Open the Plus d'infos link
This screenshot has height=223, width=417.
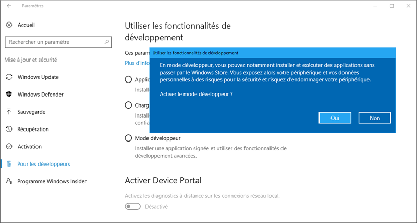pyautogui.click(x=137, y=63)
